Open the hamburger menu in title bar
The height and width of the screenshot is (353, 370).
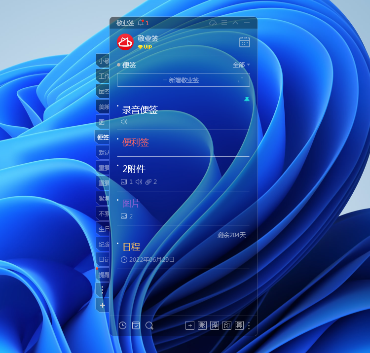coord(224,23)
